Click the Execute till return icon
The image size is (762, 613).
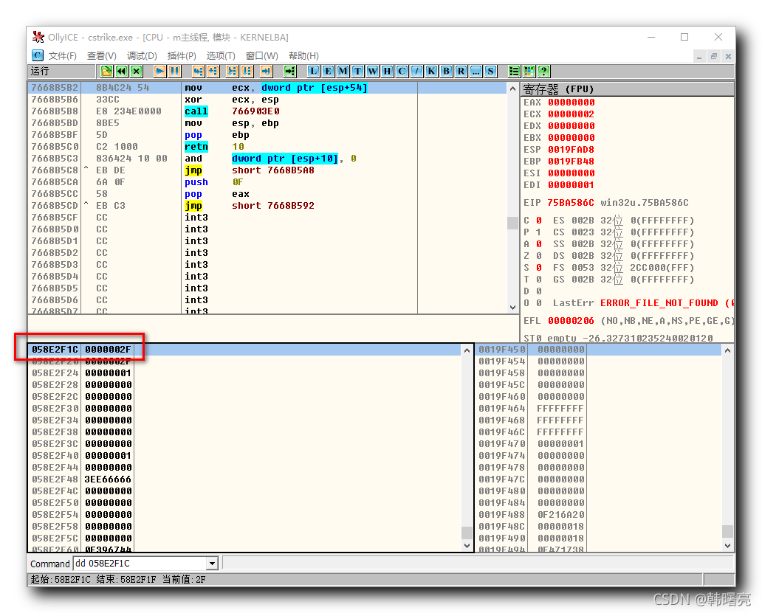click(x=266, y=72)
